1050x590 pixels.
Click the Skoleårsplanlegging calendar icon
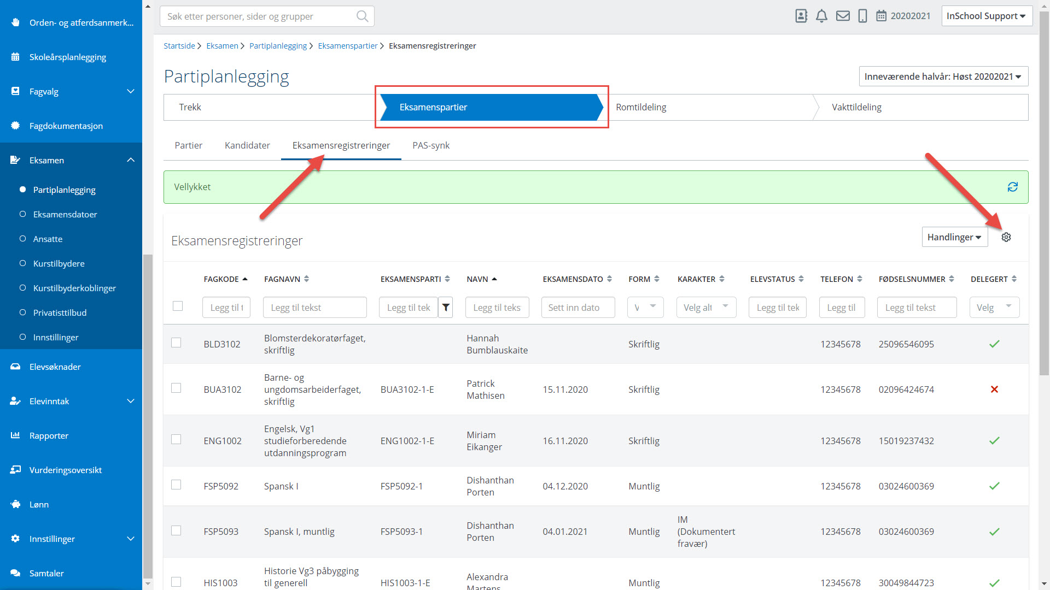[15, 57]
